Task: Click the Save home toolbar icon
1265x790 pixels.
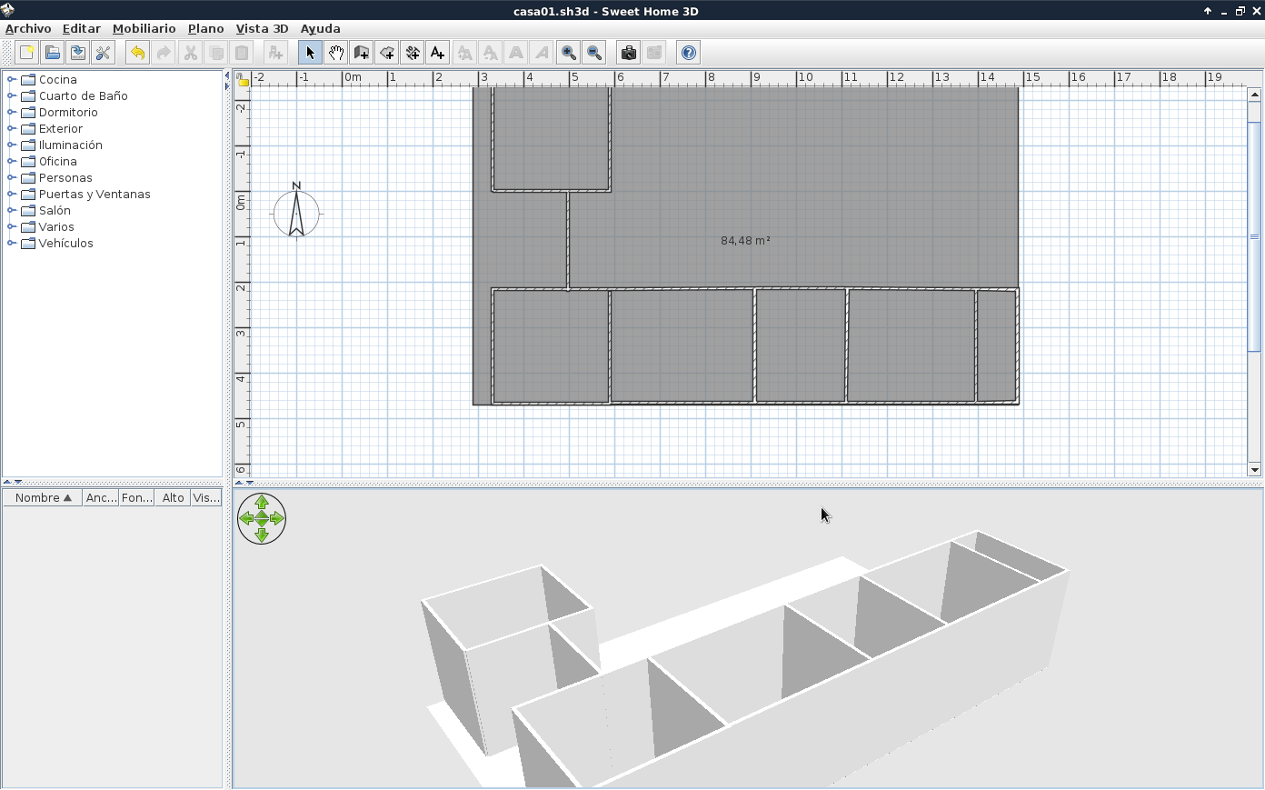Action: (x=77, y=53)
